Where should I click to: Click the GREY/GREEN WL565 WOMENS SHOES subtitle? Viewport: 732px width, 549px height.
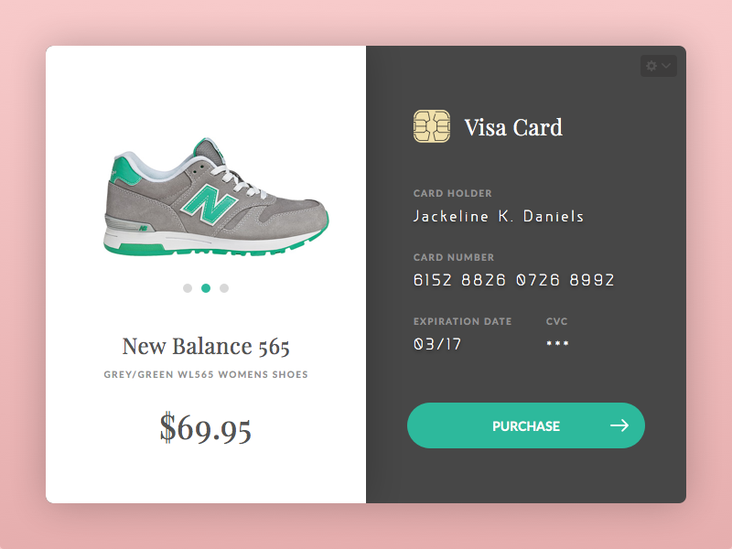pos(206,374)
